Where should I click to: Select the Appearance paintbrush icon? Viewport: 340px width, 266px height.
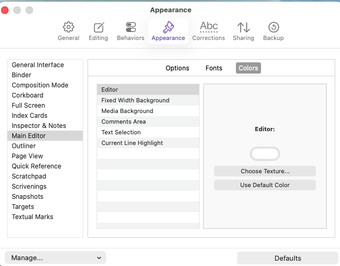(x=169, y=27)
